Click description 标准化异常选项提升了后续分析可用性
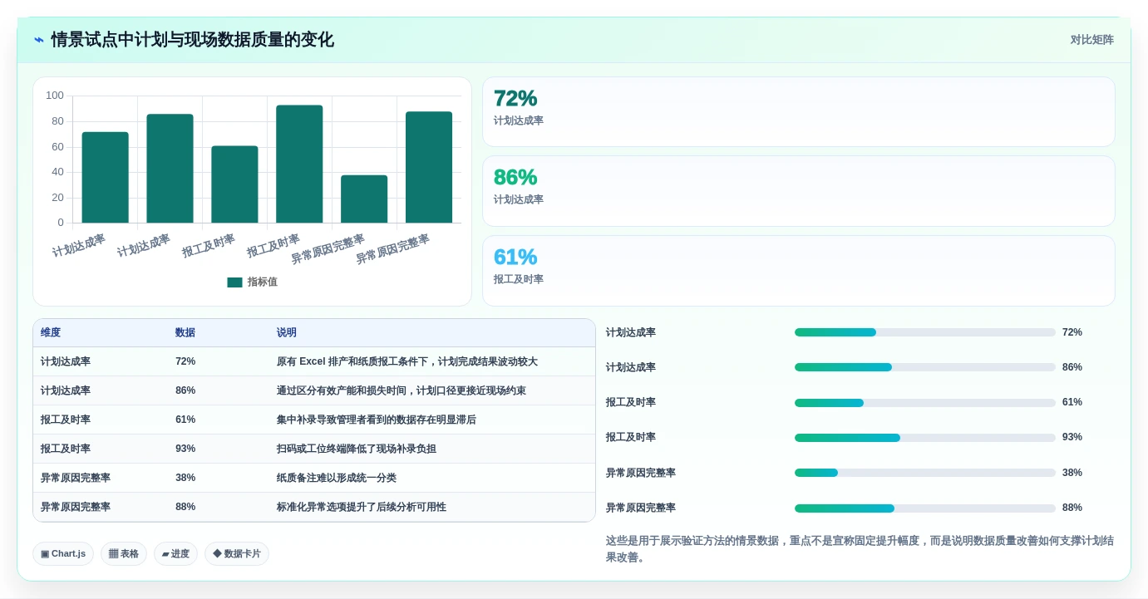This screenshot has height=599, width=1148. [362, 507]
